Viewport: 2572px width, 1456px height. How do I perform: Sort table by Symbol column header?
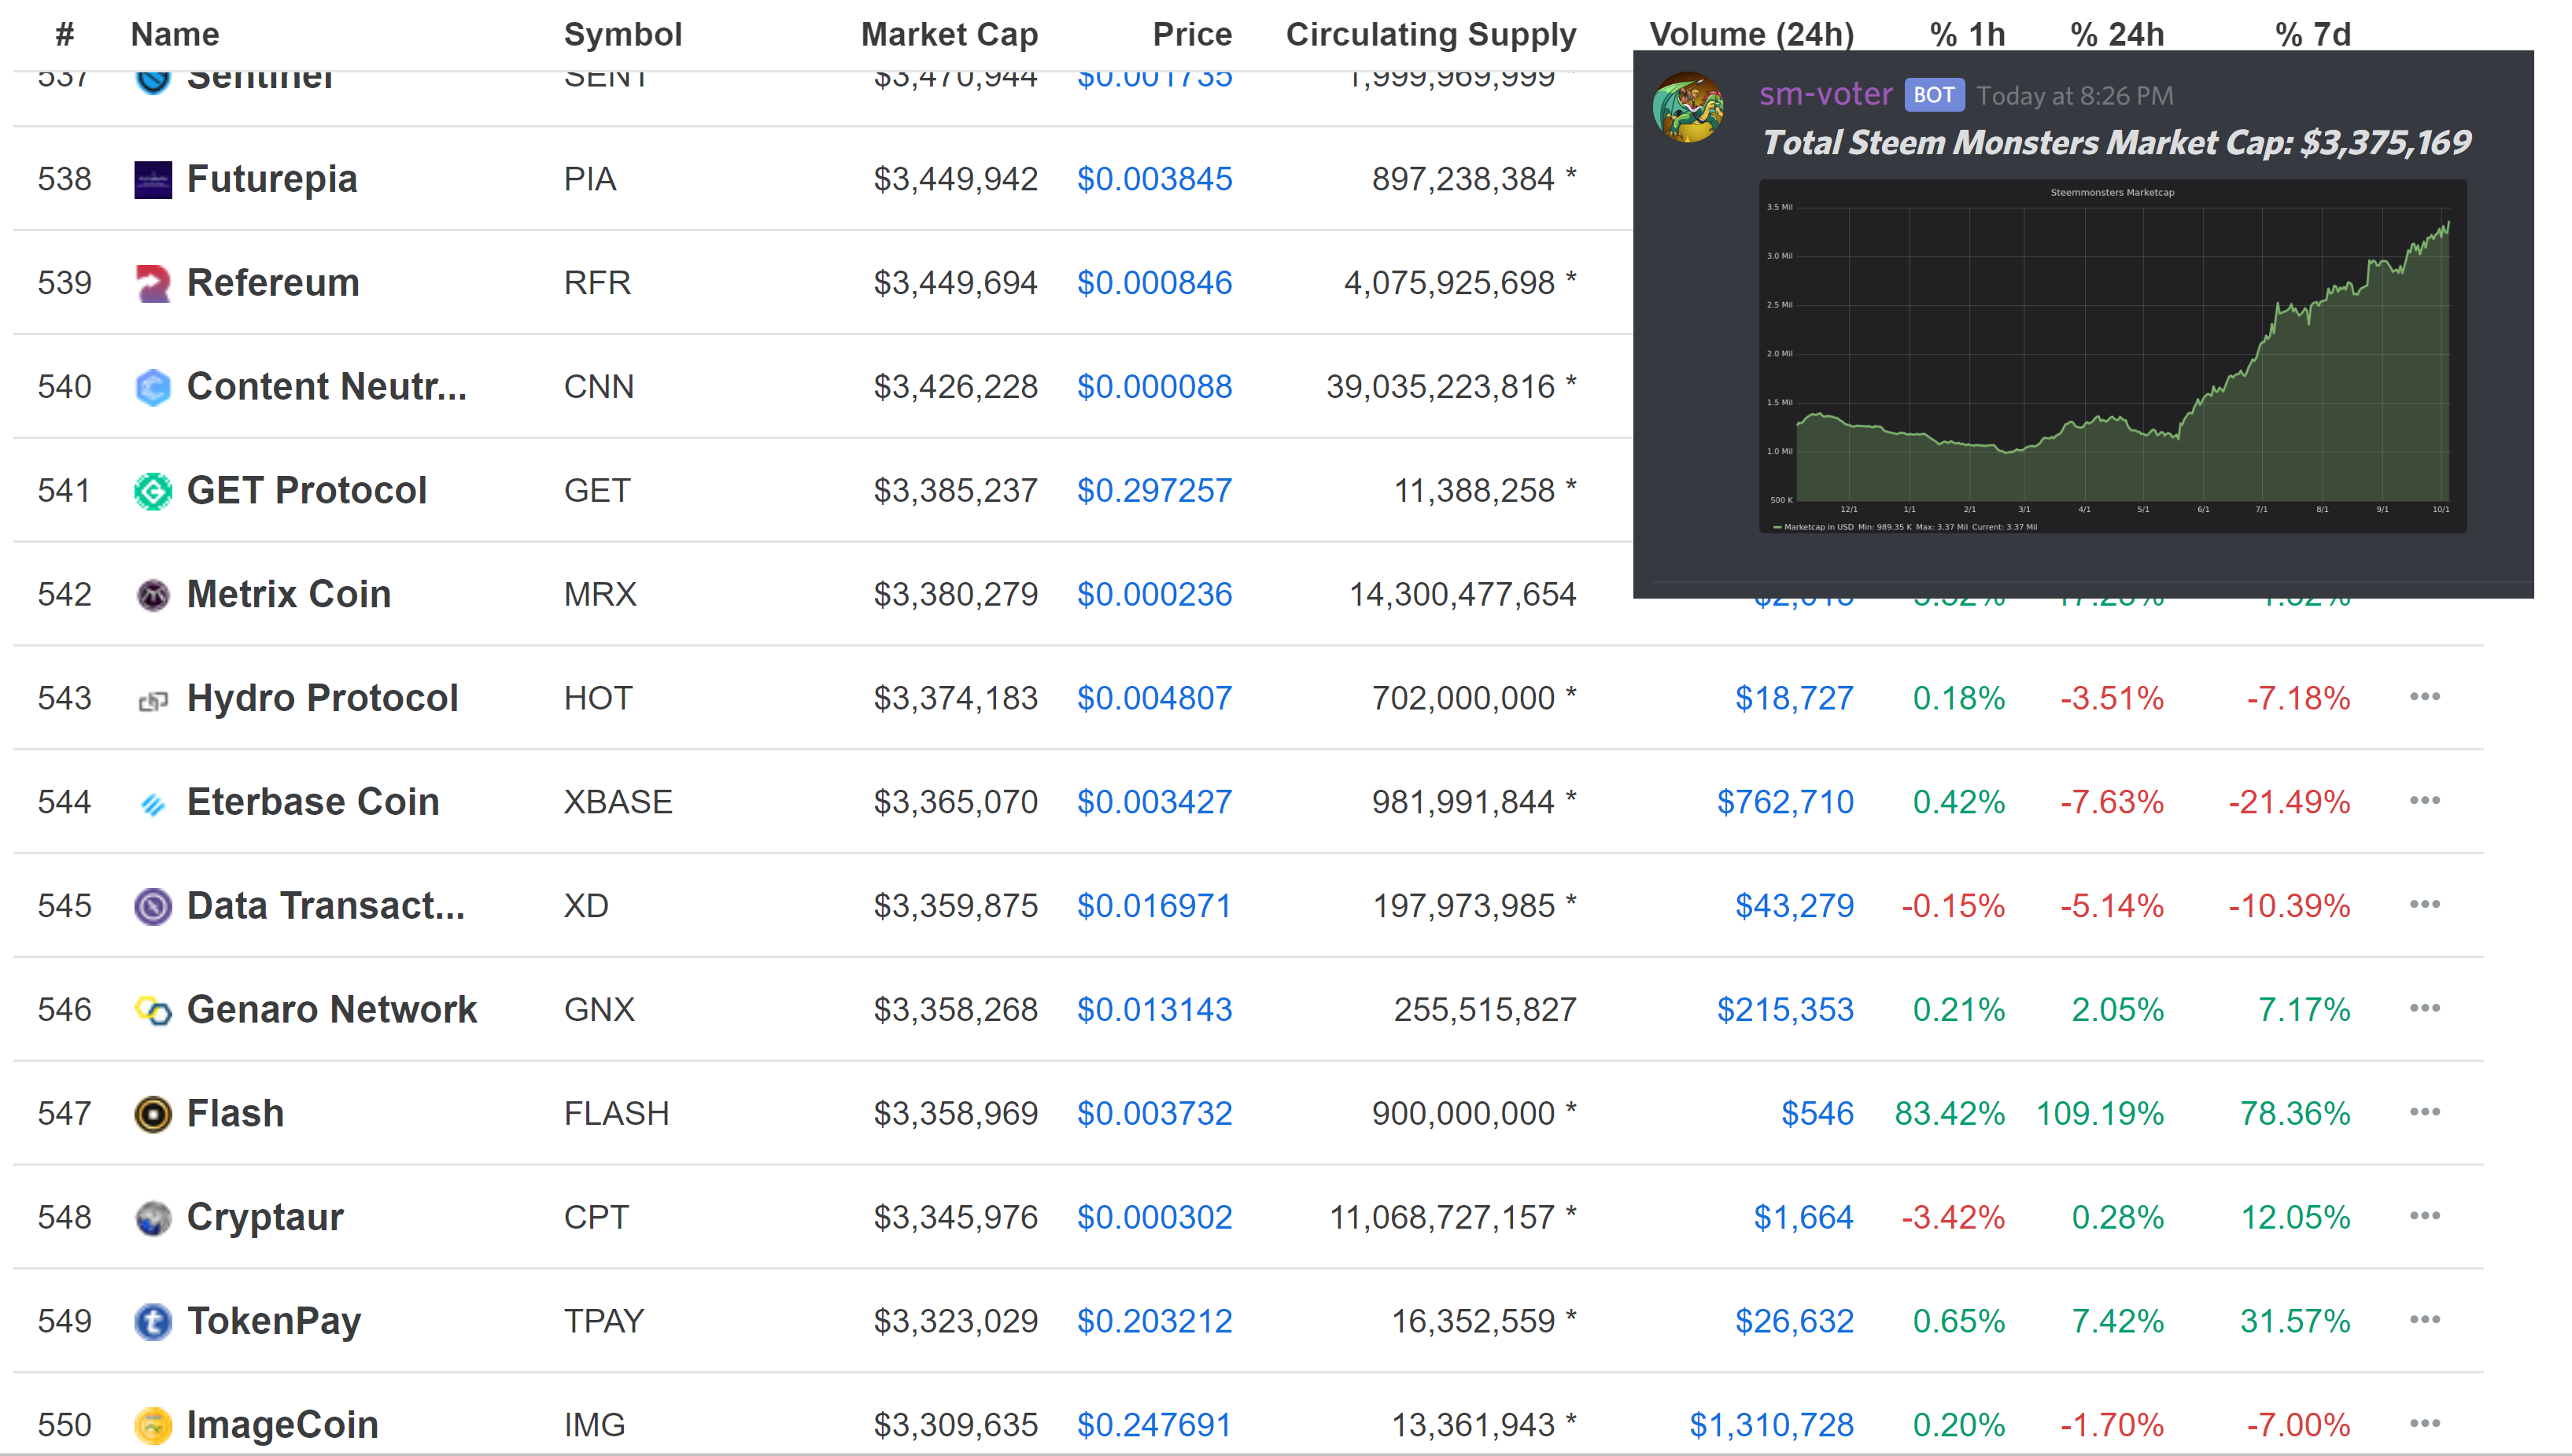tap(623, 35)
